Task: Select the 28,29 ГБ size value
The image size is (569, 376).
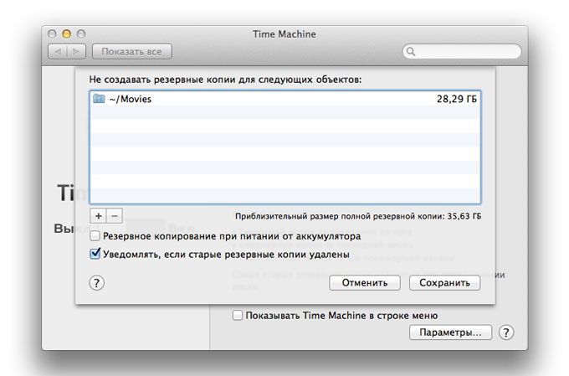Action: pyautogui.click(x=457, y=99)
